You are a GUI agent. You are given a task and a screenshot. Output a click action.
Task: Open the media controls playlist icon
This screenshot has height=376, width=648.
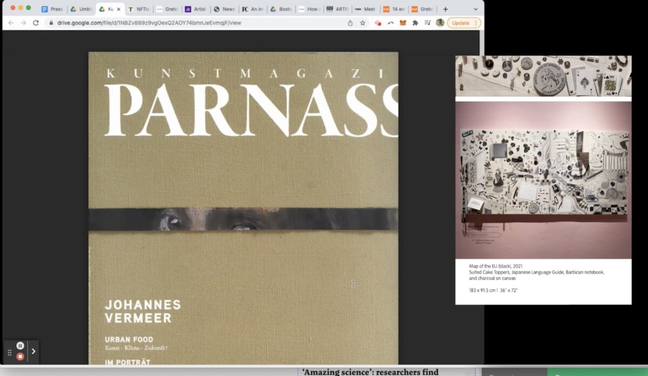pyautogui.click(x=428, y=23)
